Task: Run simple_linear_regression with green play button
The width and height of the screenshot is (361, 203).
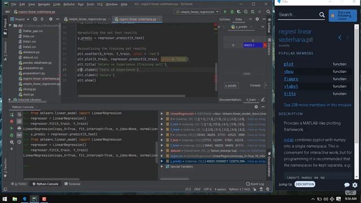Action: (x=225, y=12)
